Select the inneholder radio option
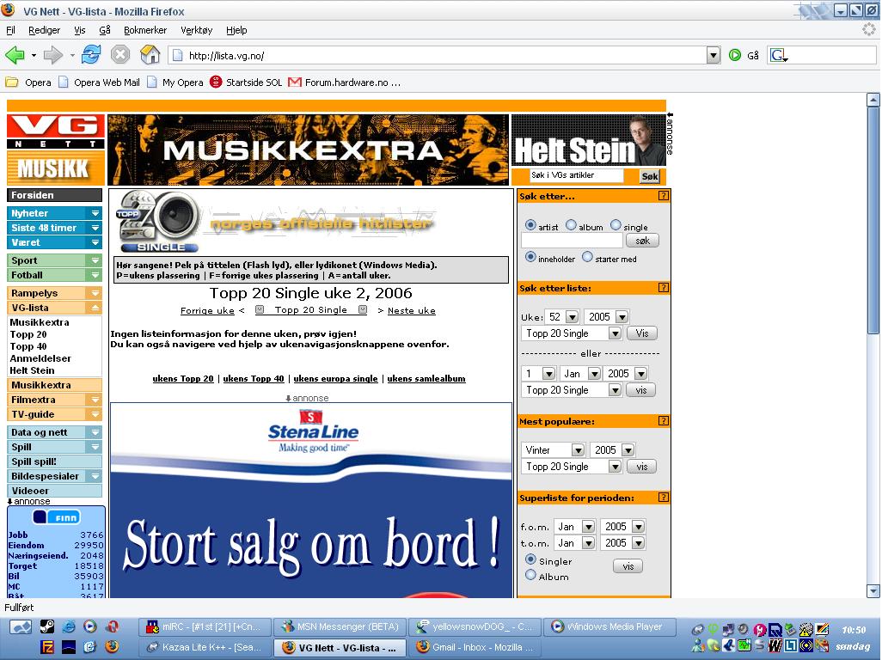The height and width of the screenshot is (660, 882). click(x=530, y=257)
